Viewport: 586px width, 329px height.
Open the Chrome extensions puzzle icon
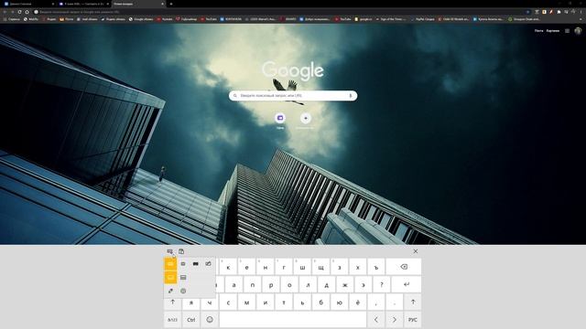pos(559,12)
